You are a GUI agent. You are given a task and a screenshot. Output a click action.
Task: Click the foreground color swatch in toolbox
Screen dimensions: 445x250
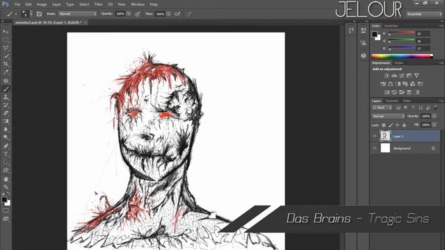coord(4,199)
